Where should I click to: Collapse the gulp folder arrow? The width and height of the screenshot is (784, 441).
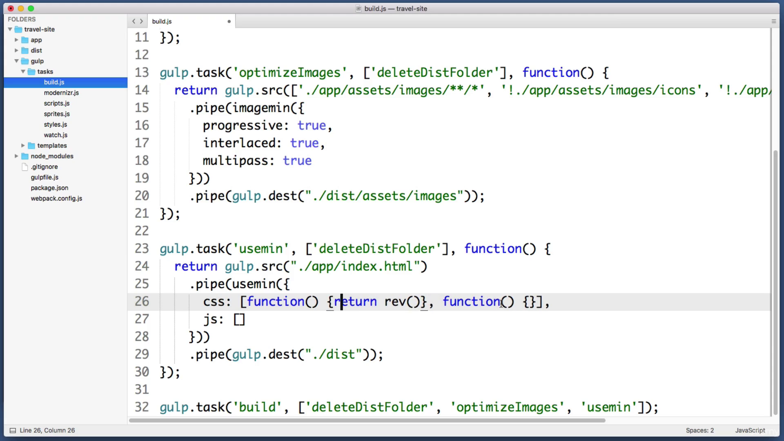[x=16, y=61]
